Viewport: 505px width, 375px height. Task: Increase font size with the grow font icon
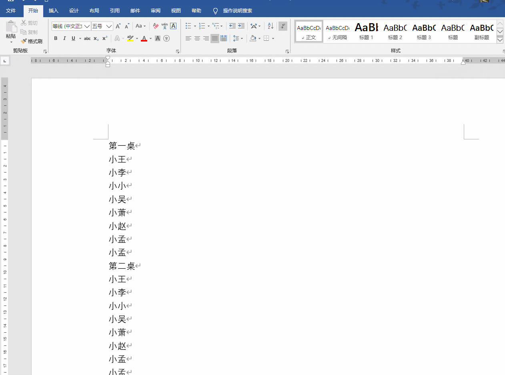point(118,26)
